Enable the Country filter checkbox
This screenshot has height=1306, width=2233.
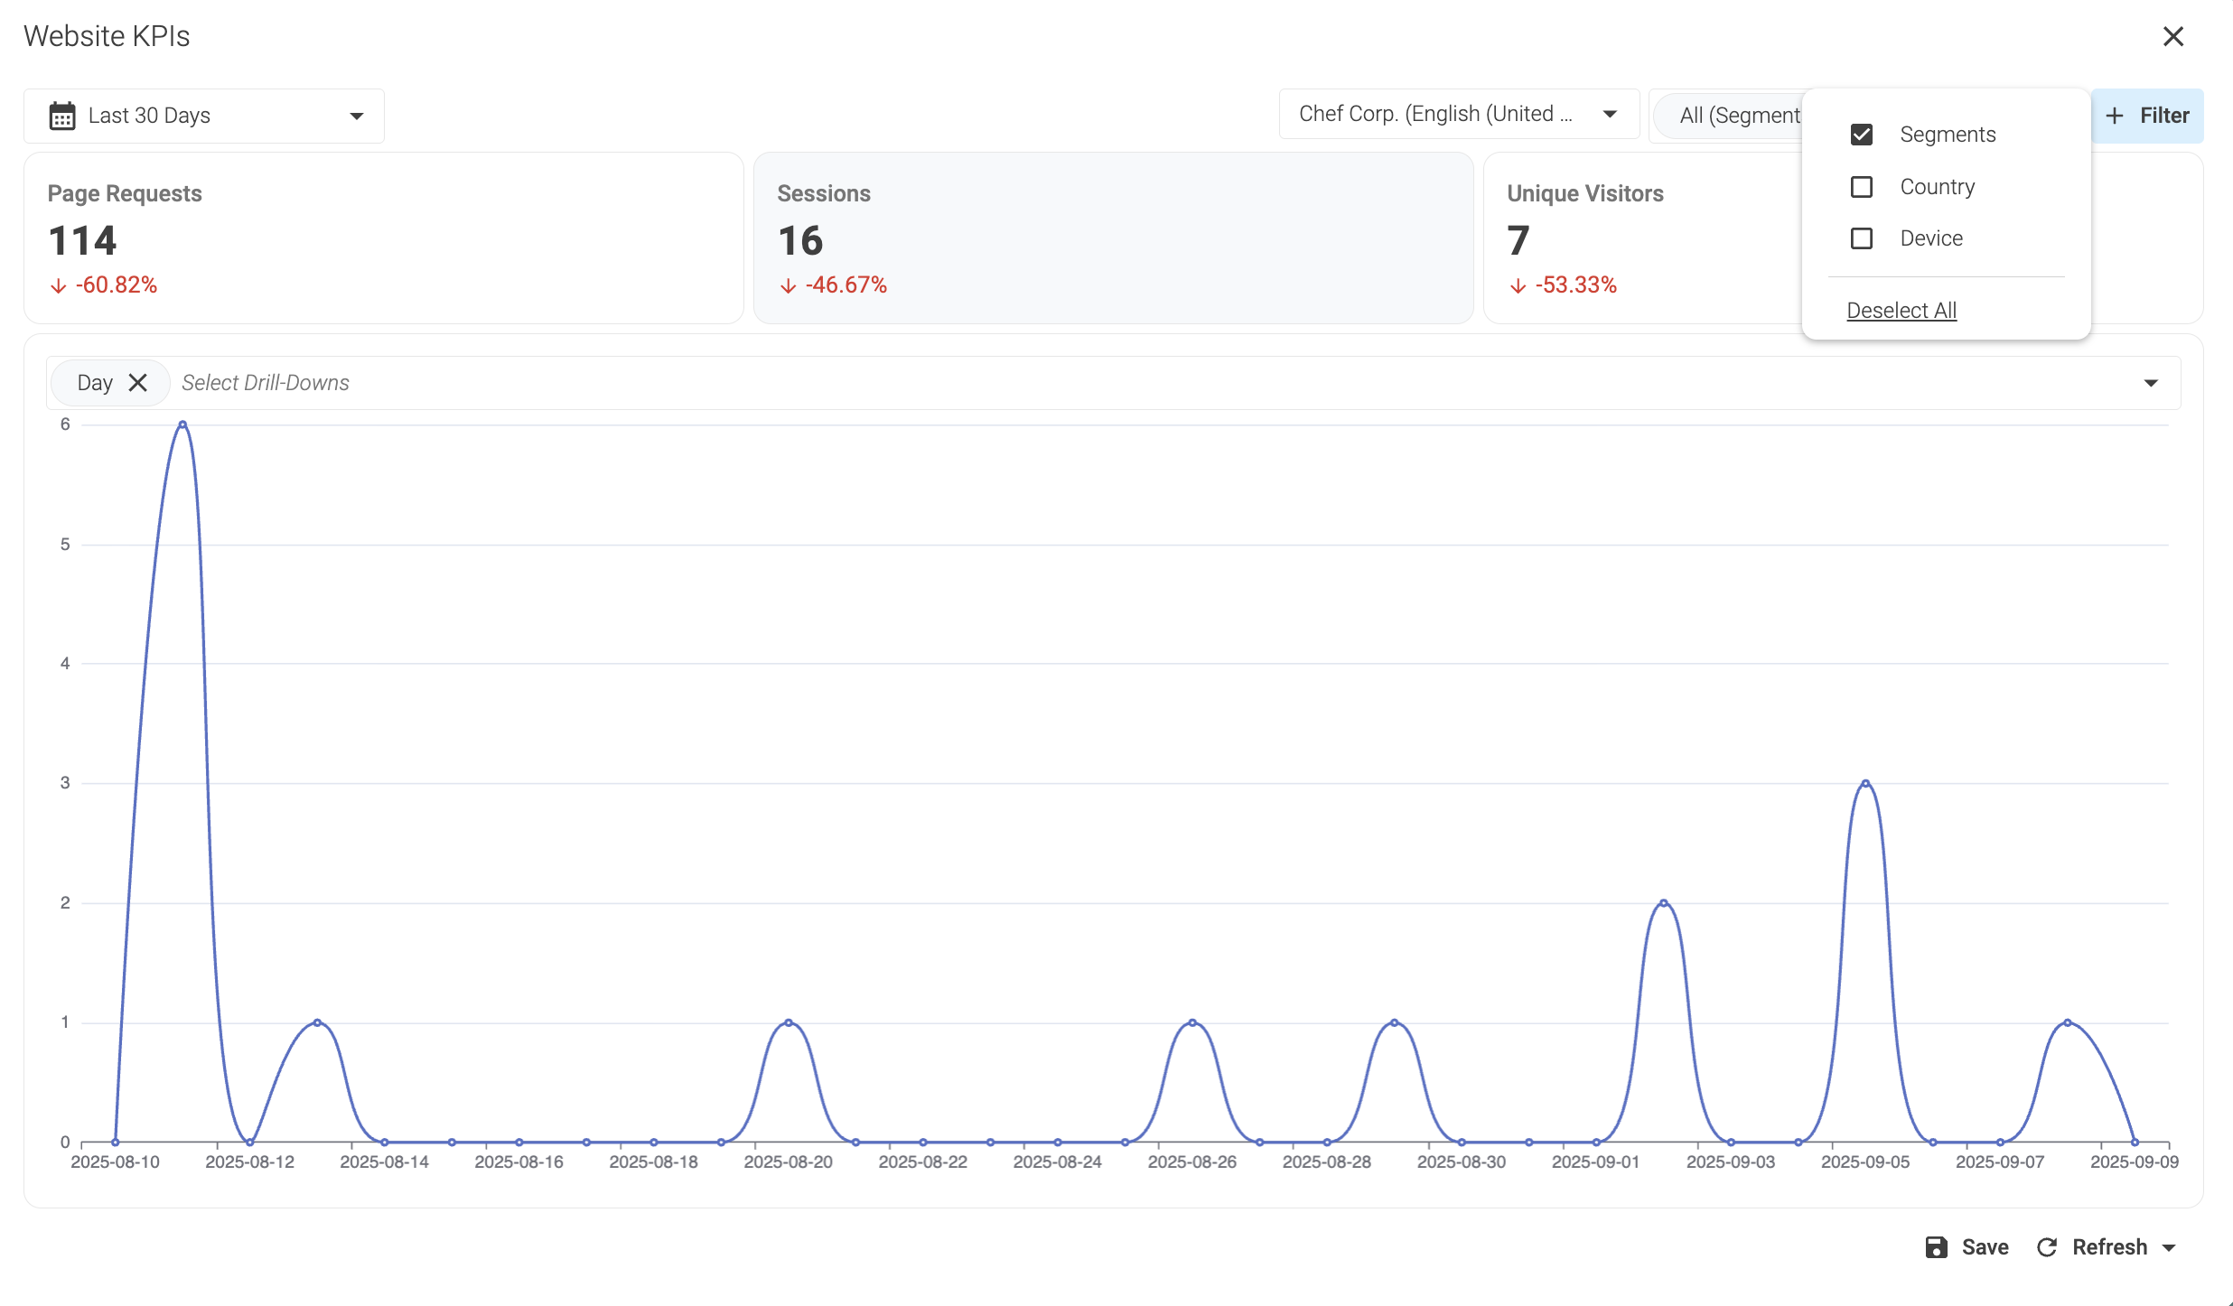1862,187
